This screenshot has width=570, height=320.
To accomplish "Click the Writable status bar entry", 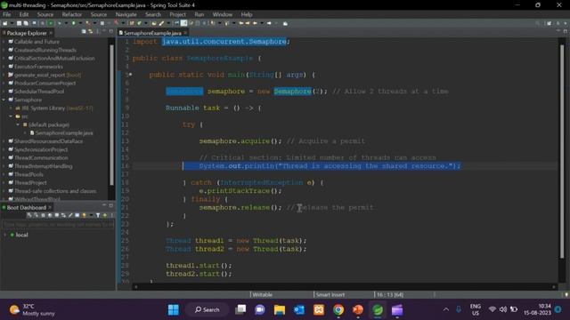I will (262, 294).
